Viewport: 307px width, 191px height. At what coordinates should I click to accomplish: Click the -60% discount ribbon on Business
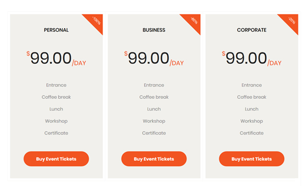(193, 21)
